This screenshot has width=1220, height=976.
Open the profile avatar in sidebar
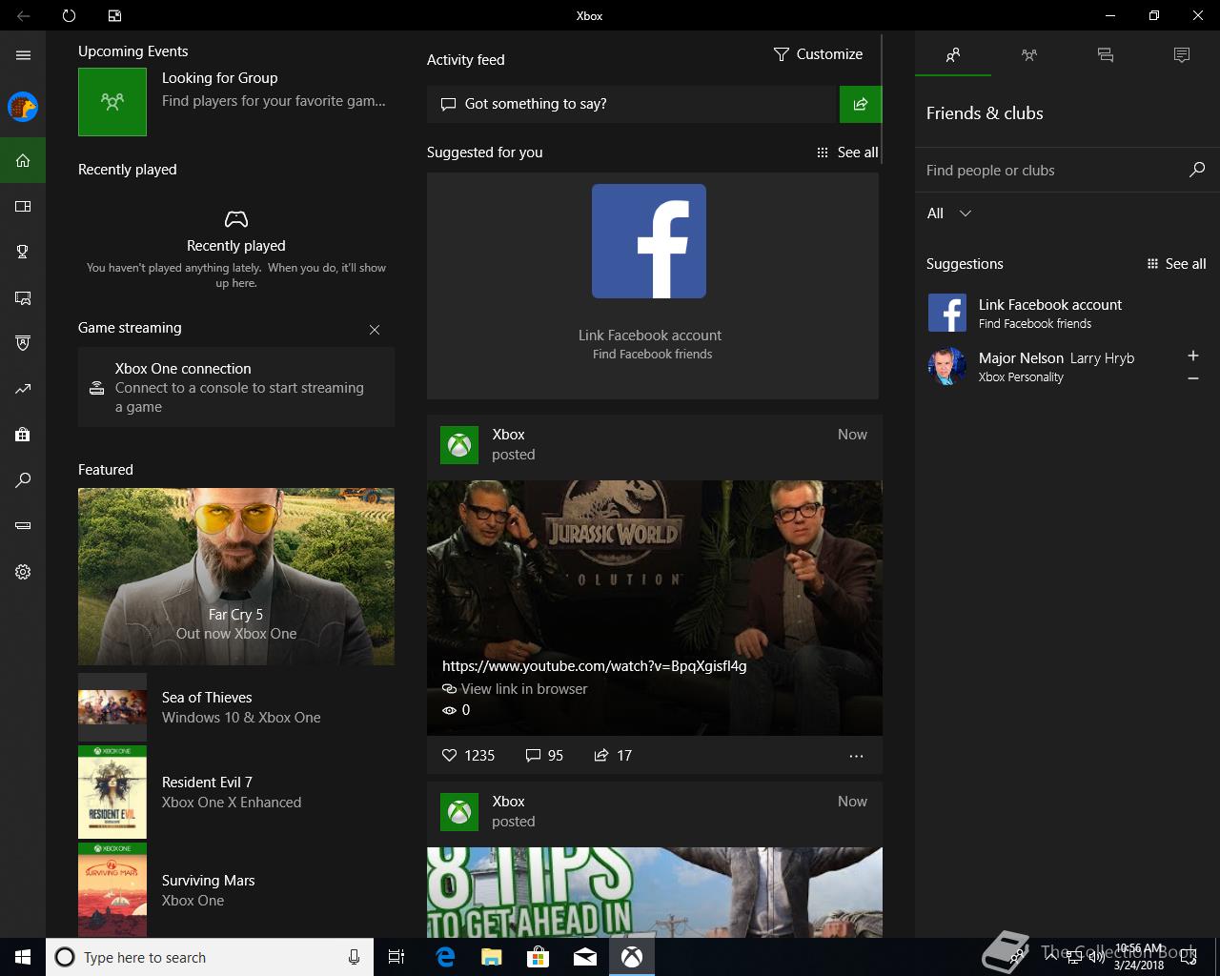point(23,107)
